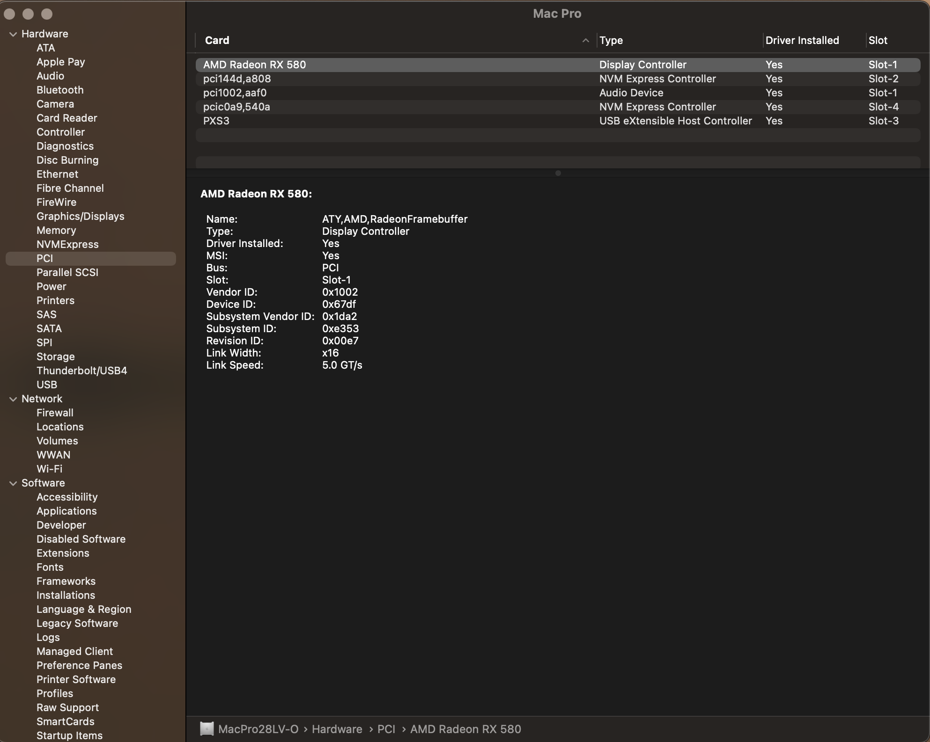This screenshot has height=742, width=930.
Task: Select the PXS3 USB controller row
Action: coord(216,121)
